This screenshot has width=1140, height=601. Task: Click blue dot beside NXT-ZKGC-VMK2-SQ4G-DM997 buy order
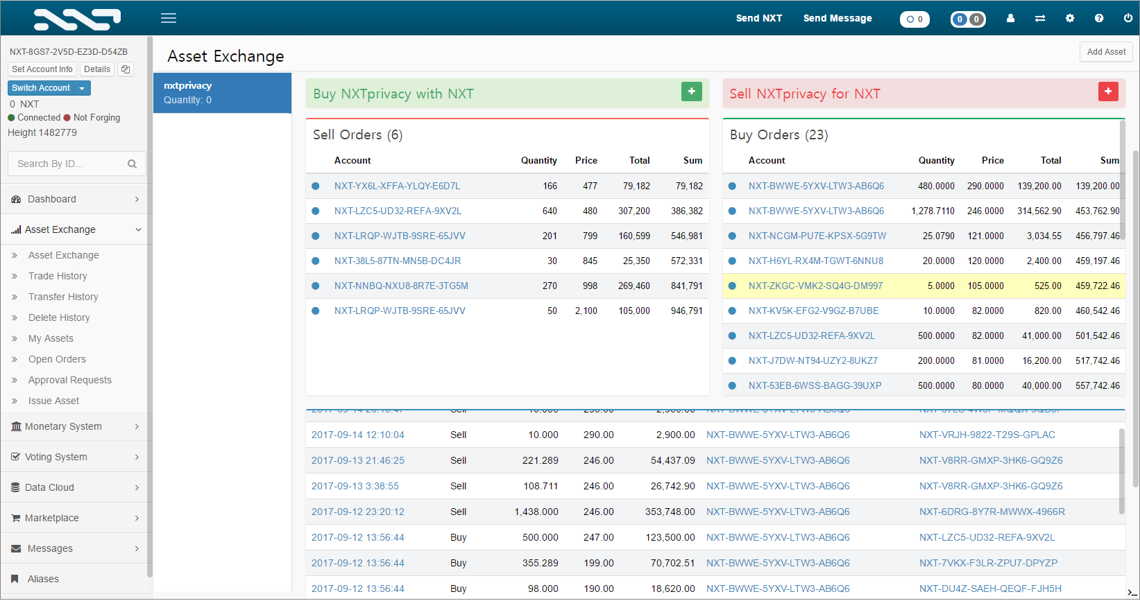click(732, 286)
